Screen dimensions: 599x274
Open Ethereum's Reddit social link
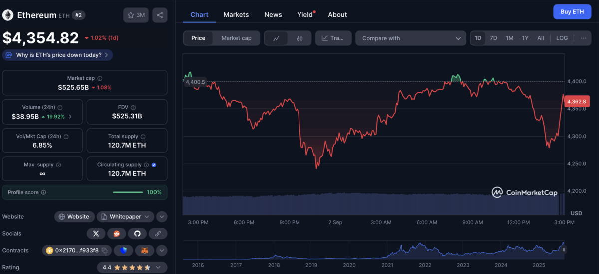click(x=117, y=233)
